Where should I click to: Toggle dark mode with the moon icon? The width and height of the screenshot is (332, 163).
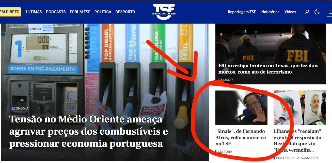[x=317, y=12]
